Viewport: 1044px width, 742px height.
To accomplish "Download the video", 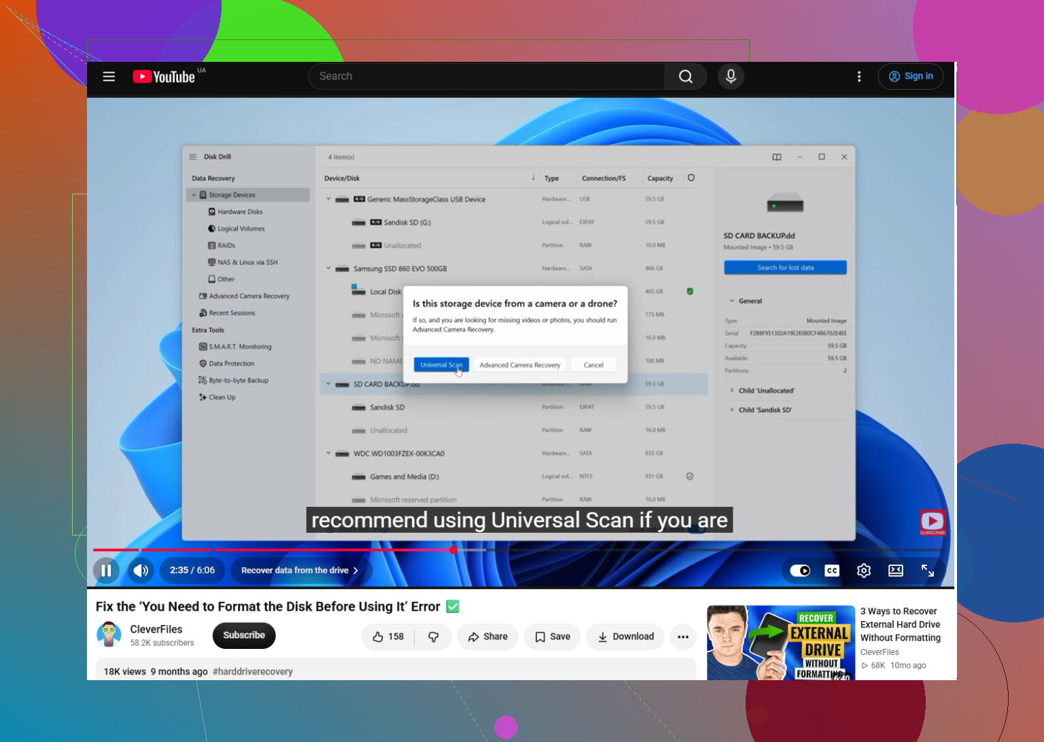I will 625,637.
